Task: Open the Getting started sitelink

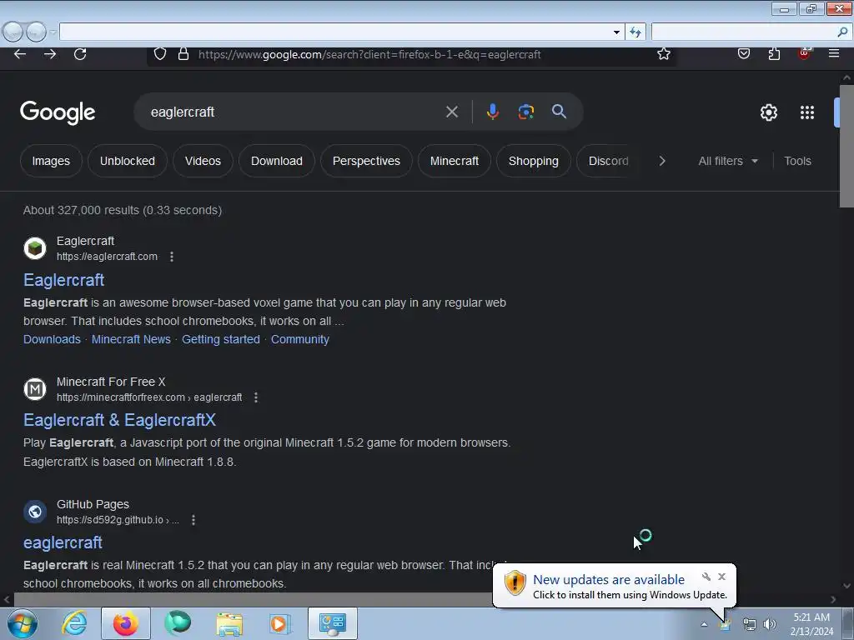Action: [x=220, y=339]
